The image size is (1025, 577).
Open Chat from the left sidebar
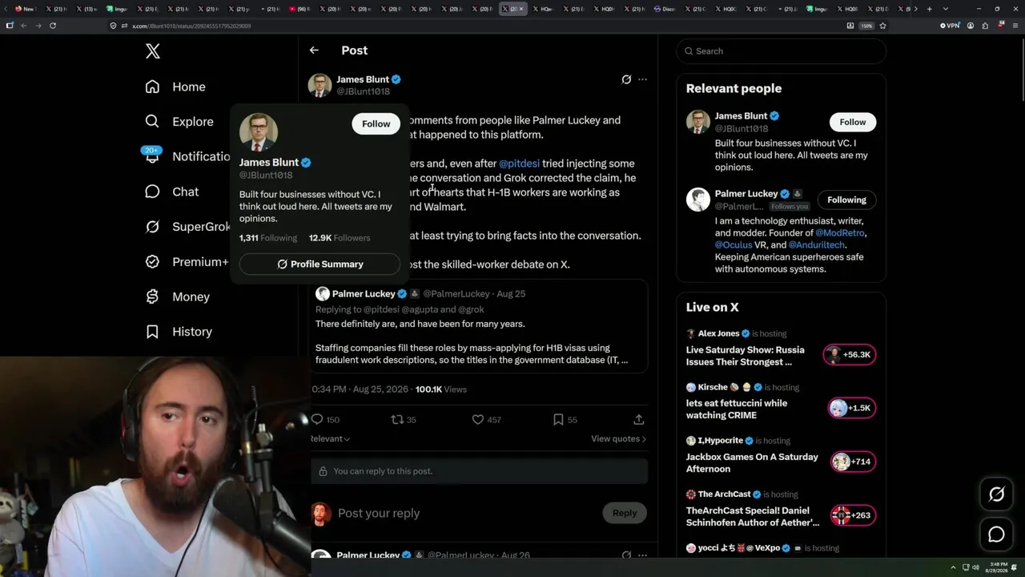171,192
